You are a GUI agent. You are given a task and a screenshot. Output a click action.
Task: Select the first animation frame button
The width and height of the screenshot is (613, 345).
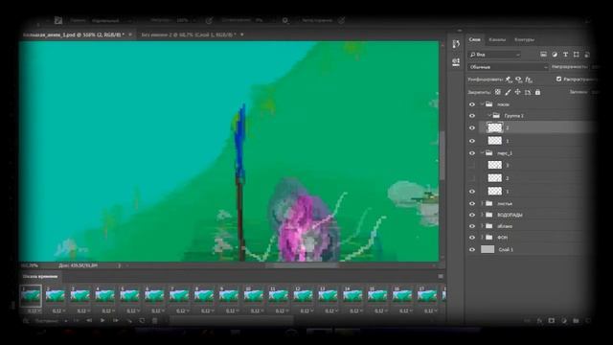click(76, 320)
